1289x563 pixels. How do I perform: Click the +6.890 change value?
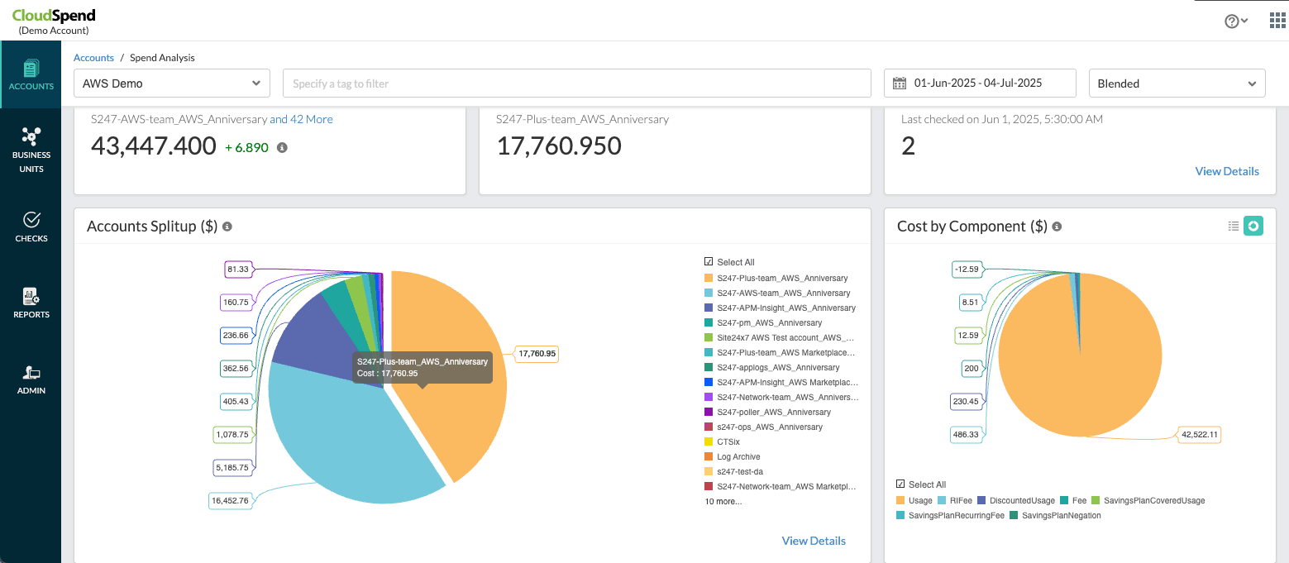pyautogui.click(x=246, y=147)
